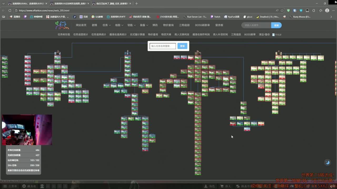
Task: Click the blue 搜索 button beside the task search
Action: click(182, 46)
